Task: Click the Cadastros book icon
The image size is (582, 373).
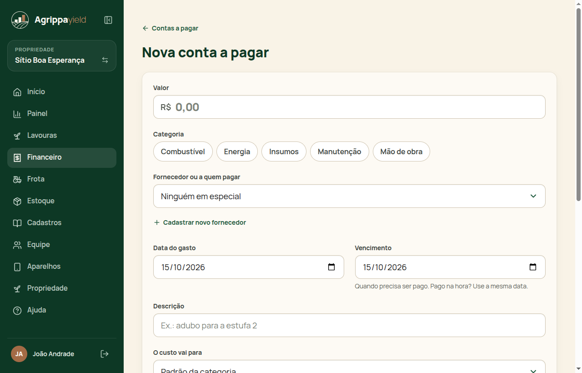Action: (x=17, y=223)
